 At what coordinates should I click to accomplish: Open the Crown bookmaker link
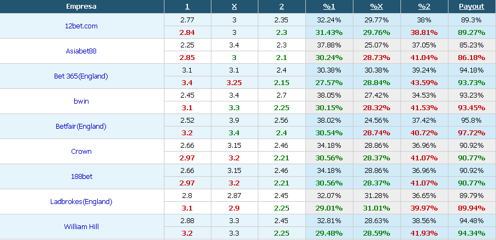coord(81,152)
